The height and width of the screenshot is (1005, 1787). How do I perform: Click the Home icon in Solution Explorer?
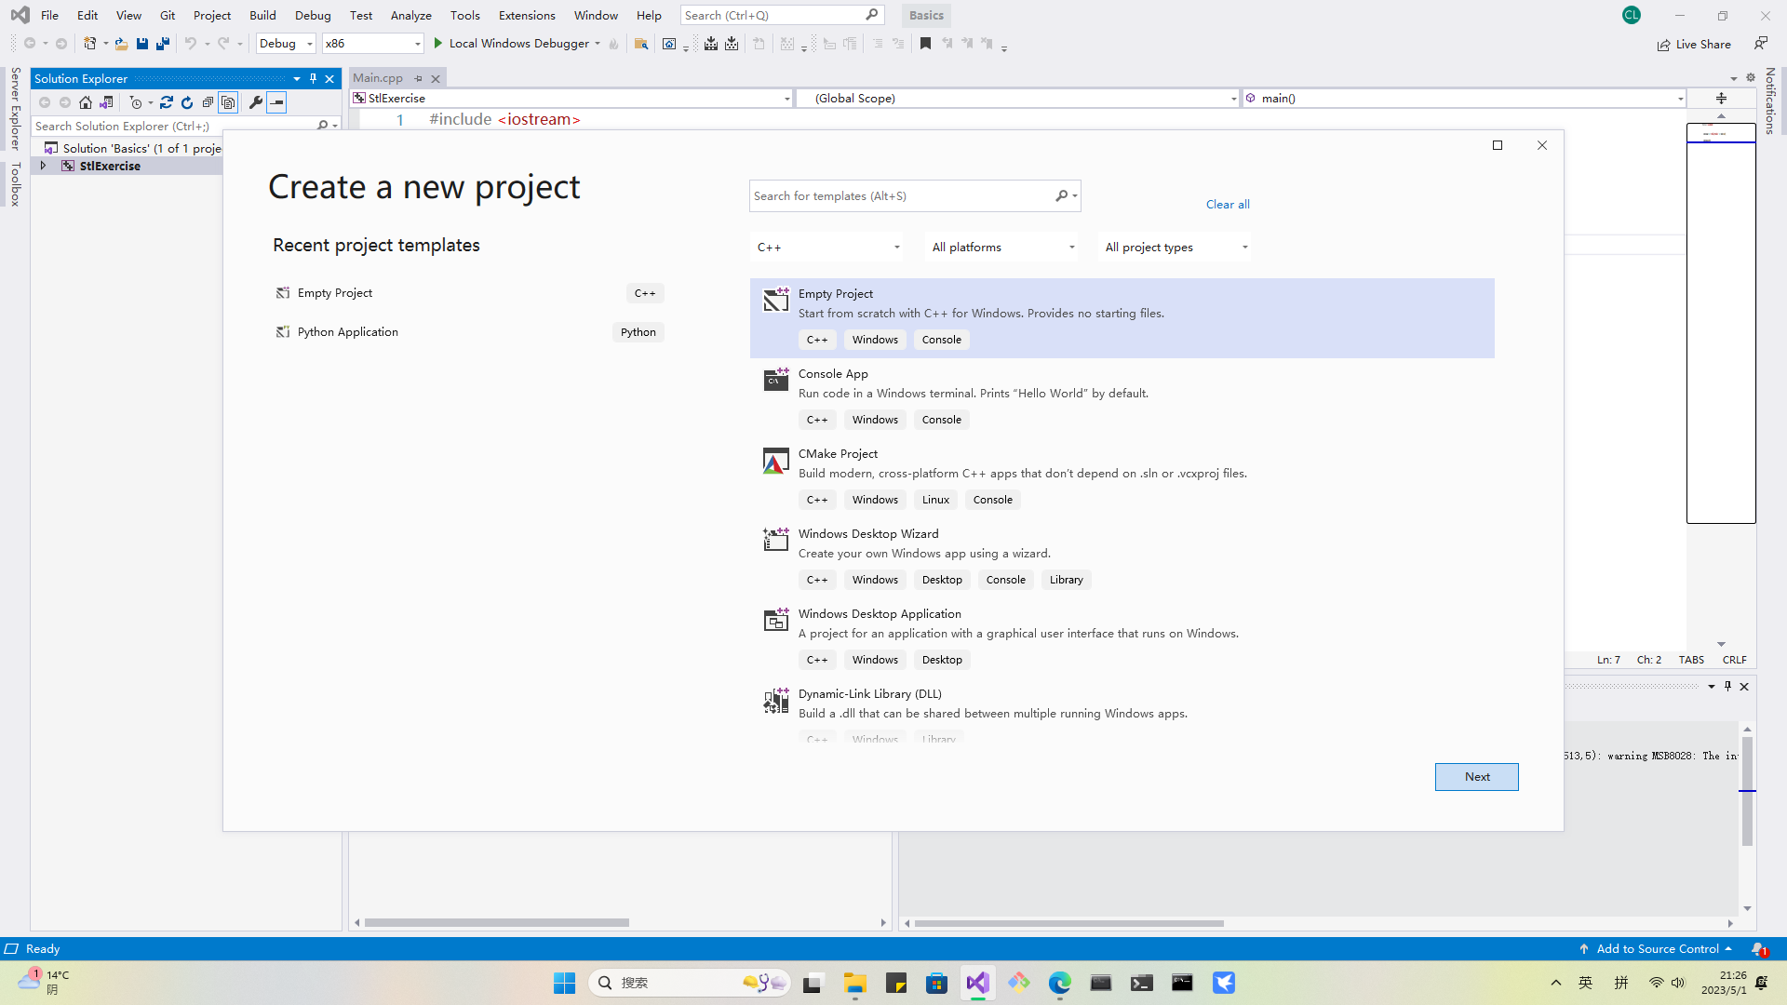coord(86,102)
